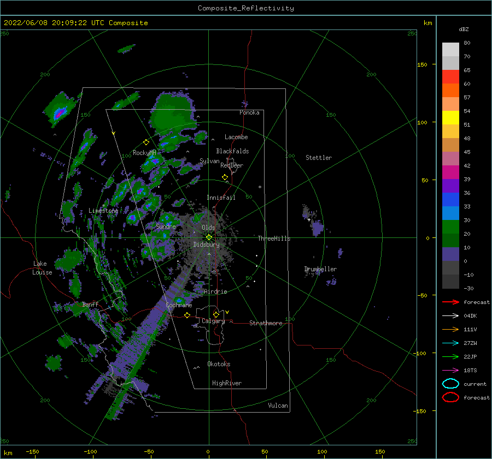This screenshot has height=459, width=492.
Task: Select the Strathmore label
Action: point(266,323)
